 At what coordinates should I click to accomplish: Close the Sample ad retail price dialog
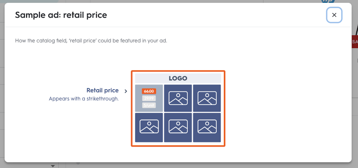(x=334, y=15)
